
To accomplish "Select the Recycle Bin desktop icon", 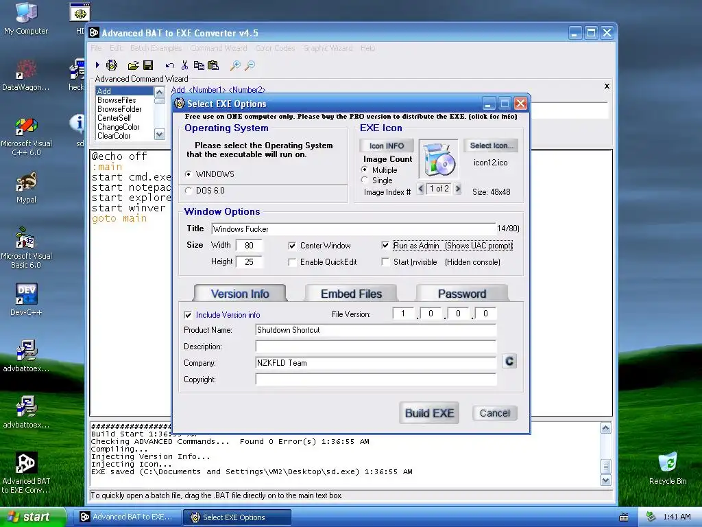I will coord(668,468).
